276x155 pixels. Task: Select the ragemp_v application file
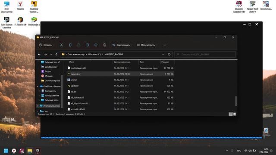pos(121,74)
